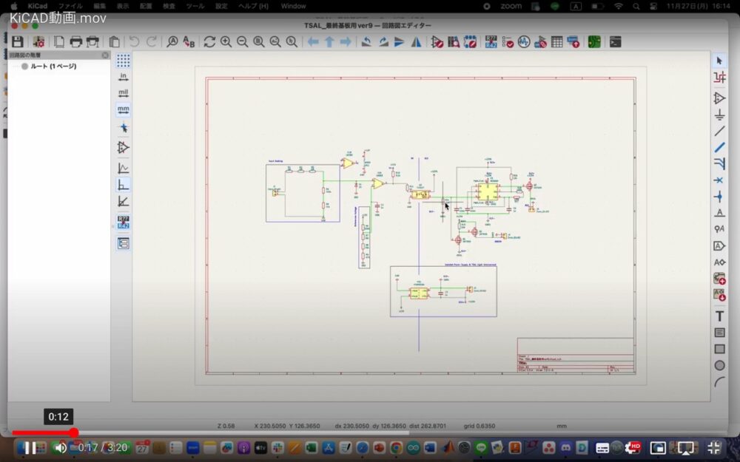Pause the video playback
740x462 pixels.
(30, 447)
